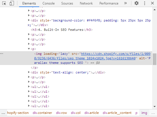Expand the background-color styled div
Viewport: 157px width, 117px height.
(x=29, y=20)
